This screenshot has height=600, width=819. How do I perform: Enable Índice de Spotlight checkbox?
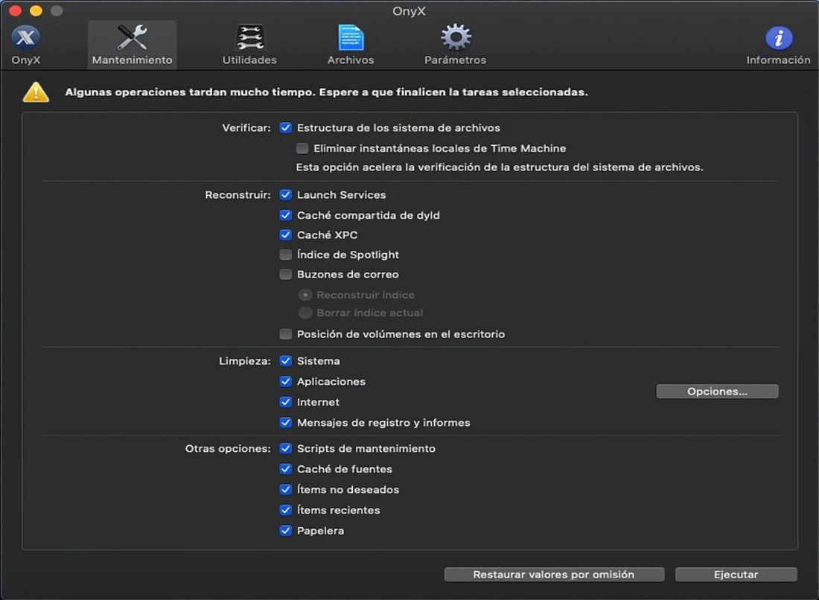(x=286, y=255)
